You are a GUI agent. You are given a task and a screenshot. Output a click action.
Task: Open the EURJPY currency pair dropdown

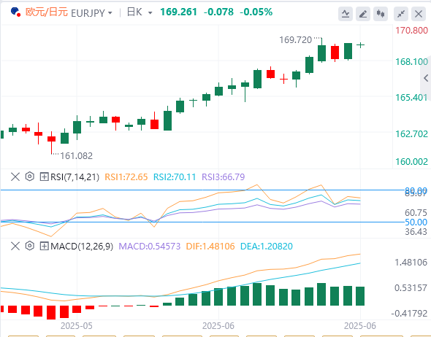click(92, 13)
